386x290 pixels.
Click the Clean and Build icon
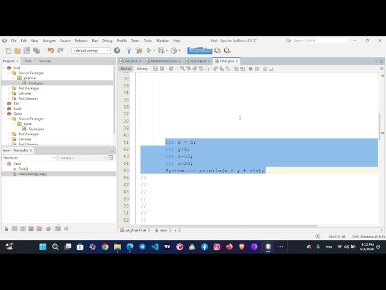(139, 51)
